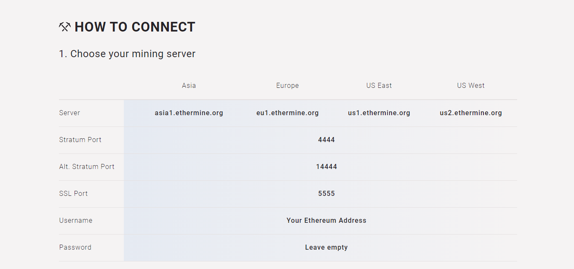
Task: Click the SSL Port value 5555
Action: (326, 193)
